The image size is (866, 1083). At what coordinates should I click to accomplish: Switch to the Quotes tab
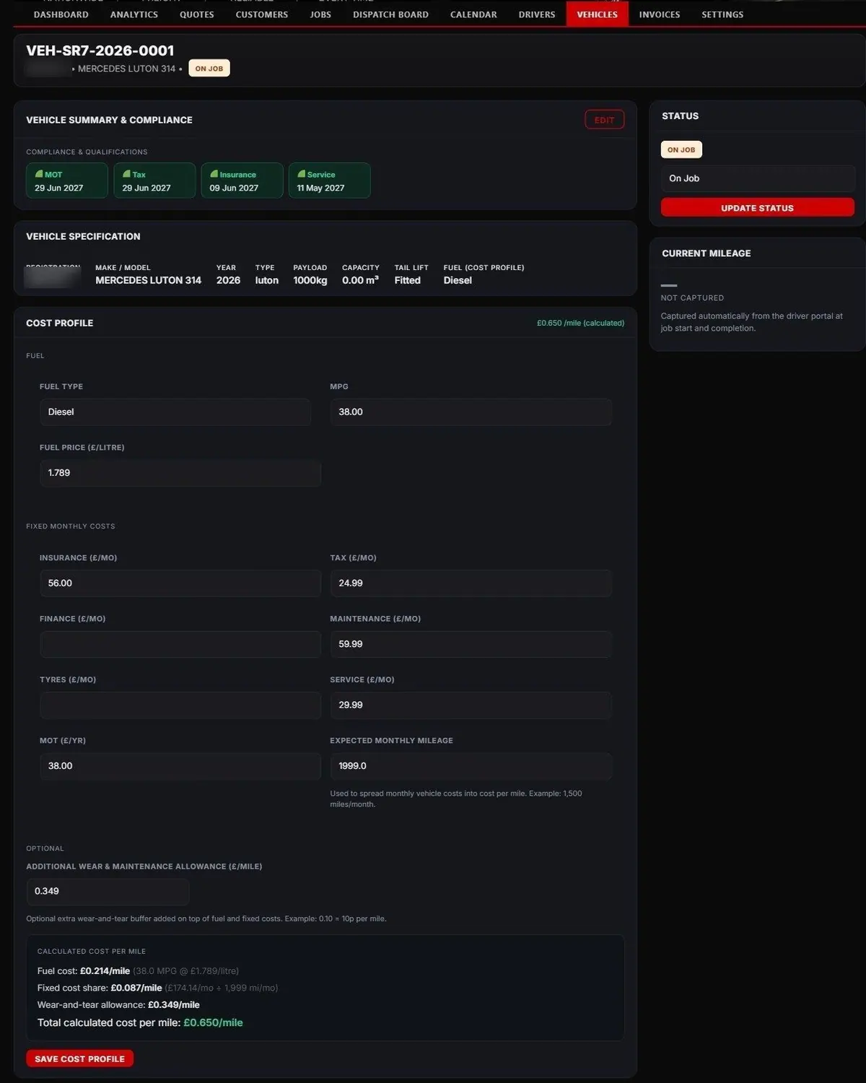point(197,14)
